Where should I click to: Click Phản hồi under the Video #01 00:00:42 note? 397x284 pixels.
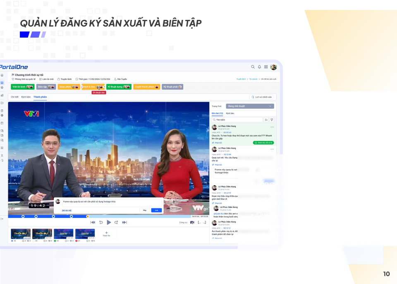tap(217, 143)
